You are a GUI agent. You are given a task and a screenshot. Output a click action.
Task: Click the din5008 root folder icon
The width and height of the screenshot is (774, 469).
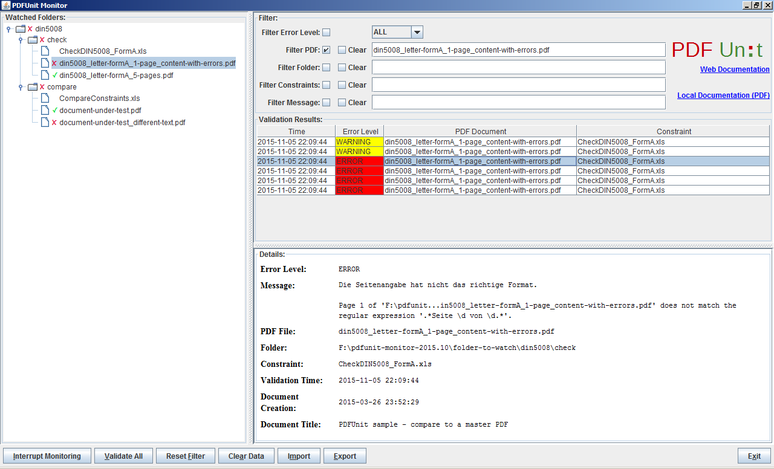(21, 28)
